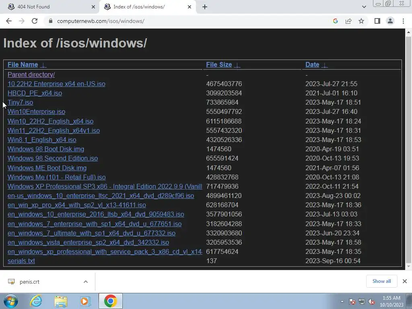Click descending arrow next to File Name
412x309 pixels.
pyautogui.click(x=43, y=65)
